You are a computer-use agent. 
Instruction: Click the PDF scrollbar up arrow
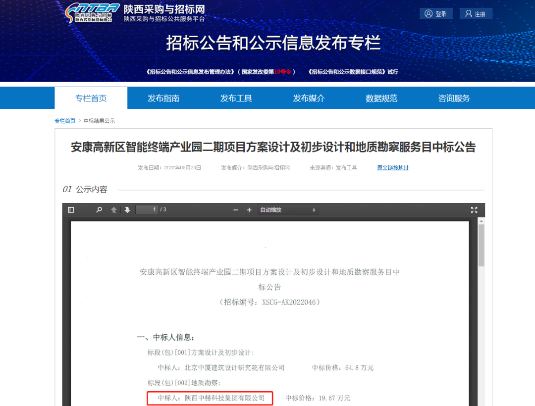[481, 221]
